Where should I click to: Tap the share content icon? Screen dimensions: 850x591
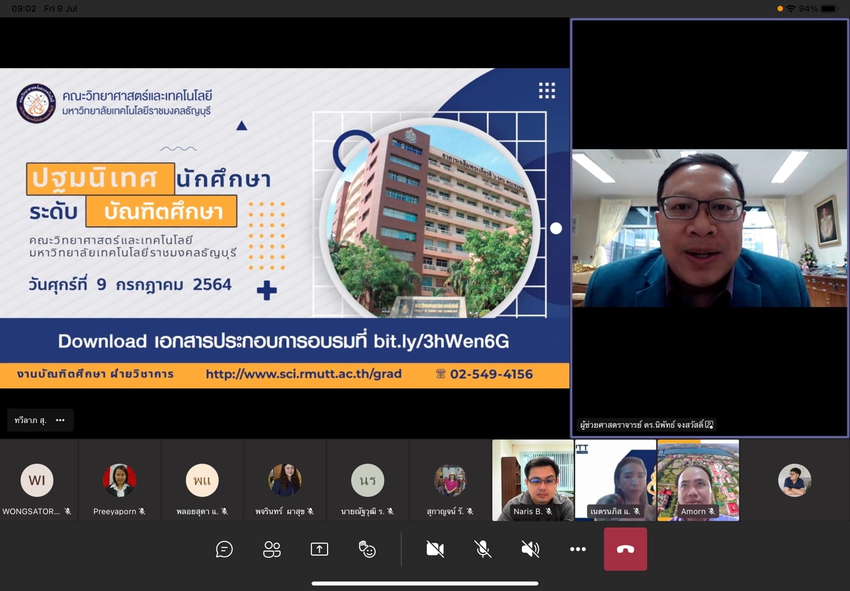(319, 549)
